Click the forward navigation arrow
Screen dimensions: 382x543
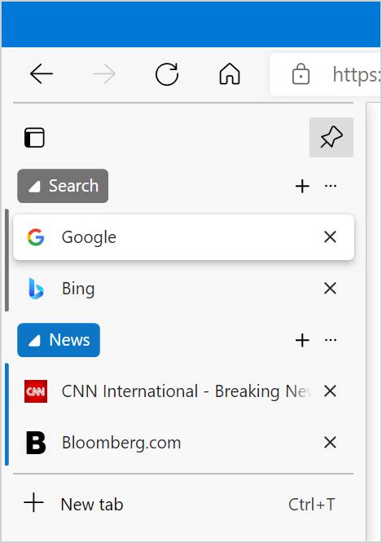pyautogui.click(x=103, y=73)
